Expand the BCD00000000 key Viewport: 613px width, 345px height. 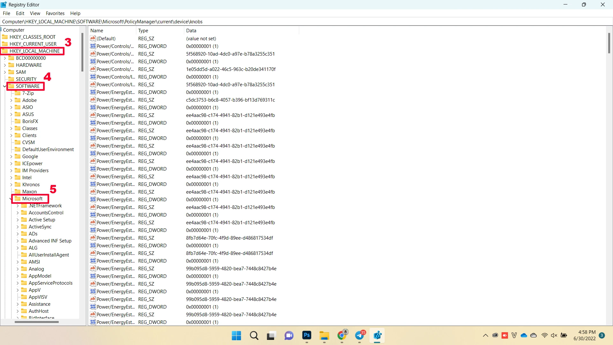click(5, 58)
